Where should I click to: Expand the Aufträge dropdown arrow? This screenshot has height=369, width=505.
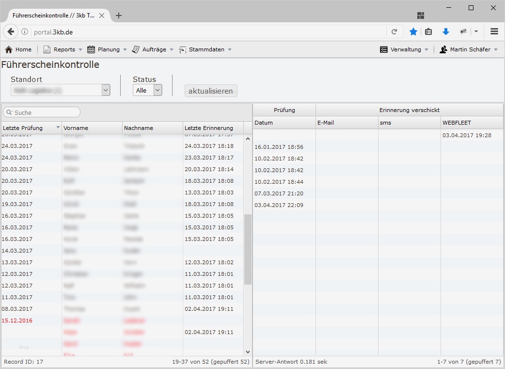point(172,50)
